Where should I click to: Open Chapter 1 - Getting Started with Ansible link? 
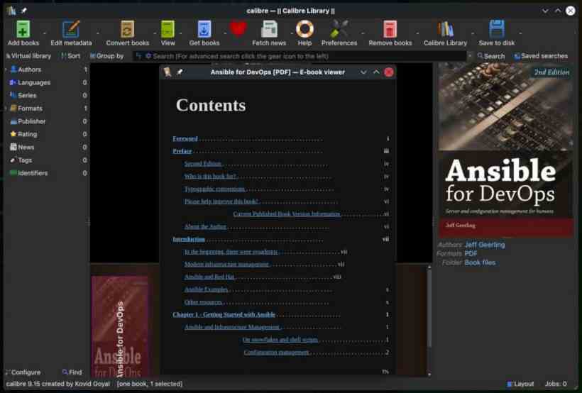tap(224, 315)
